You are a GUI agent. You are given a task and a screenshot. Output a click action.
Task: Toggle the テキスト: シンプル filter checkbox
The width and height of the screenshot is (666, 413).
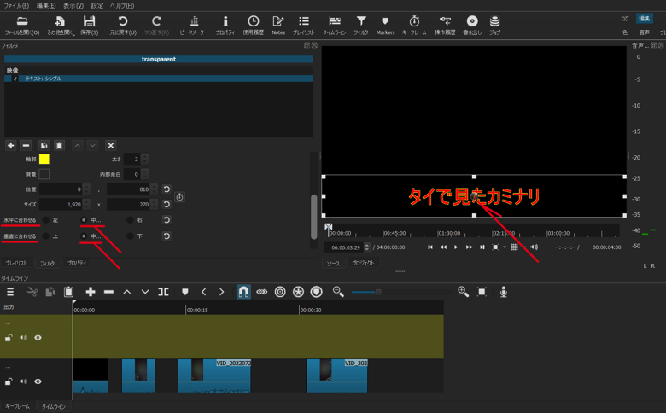point(15,79)
